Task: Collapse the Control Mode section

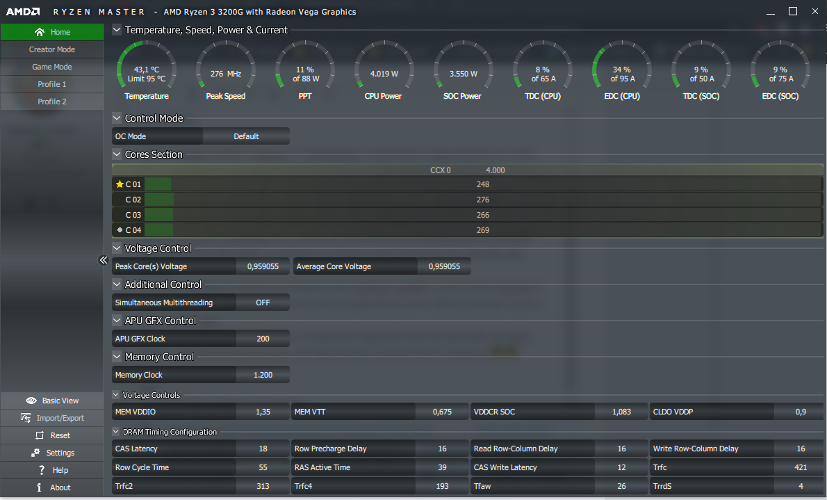Action: (117, 118)
